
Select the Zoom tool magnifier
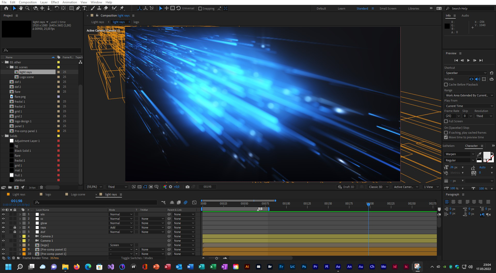[27, 8]
